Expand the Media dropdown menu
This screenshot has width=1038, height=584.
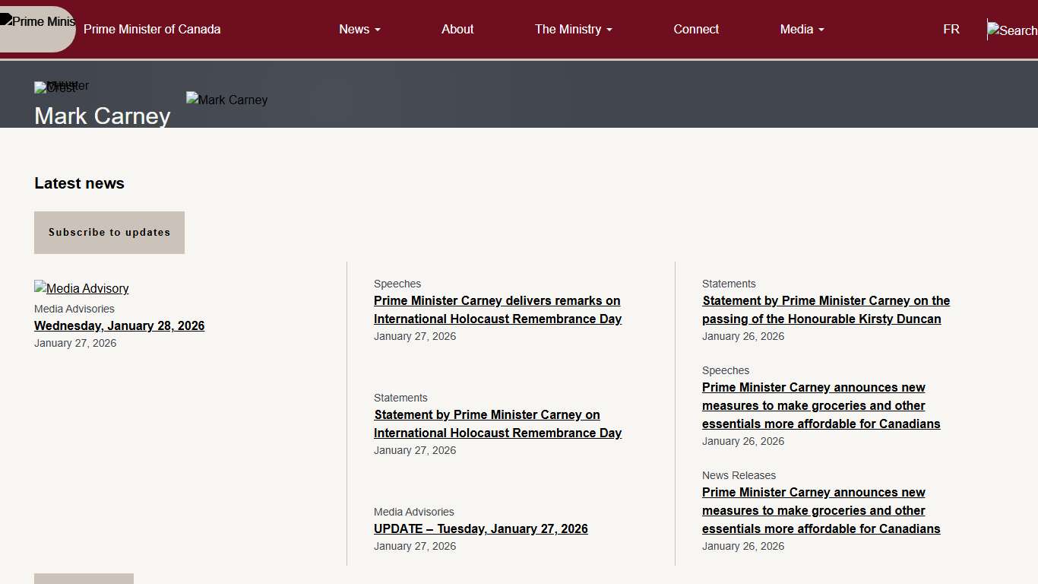802,29
